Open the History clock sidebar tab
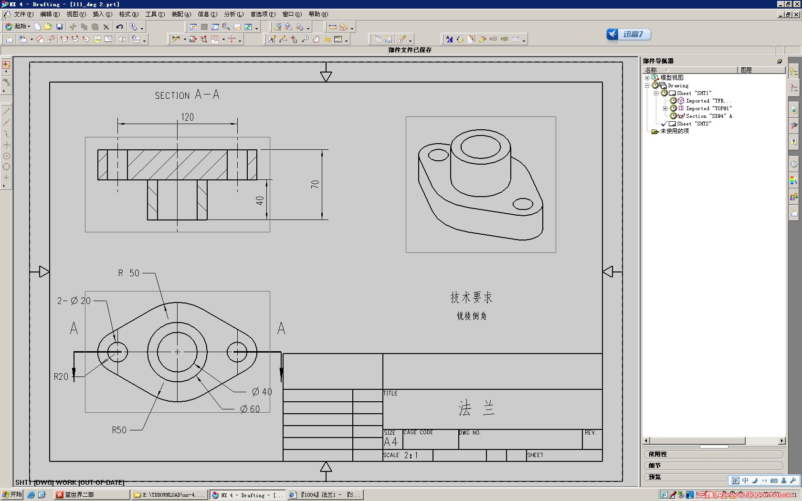The height and width of the screenshot is (501, 802). (793, 164)
